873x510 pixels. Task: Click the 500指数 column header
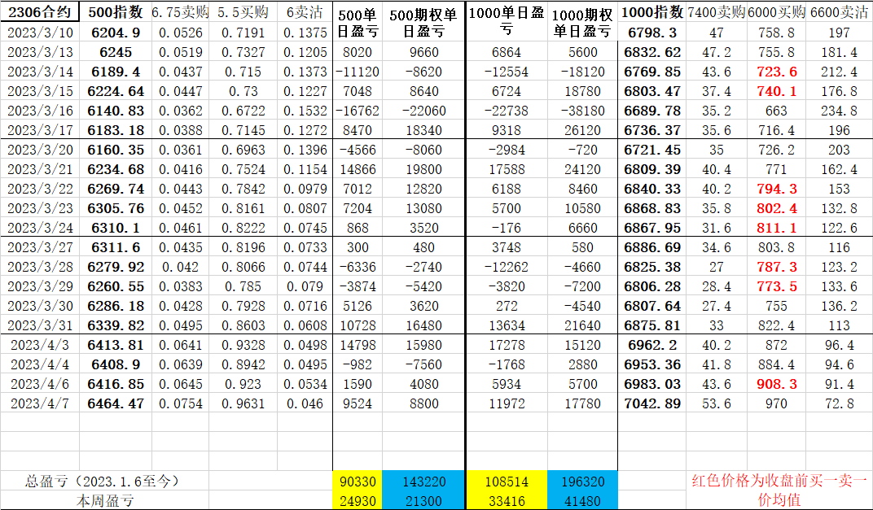[116, 12]
